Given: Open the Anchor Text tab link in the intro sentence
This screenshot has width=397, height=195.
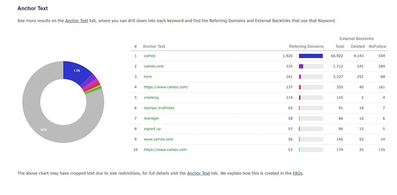Looking at the screenshot, I should point(77,21).
